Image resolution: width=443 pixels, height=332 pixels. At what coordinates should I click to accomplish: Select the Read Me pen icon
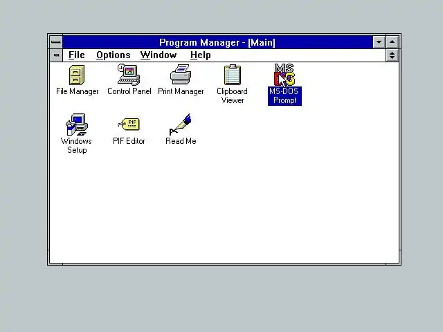coord(181,124)
